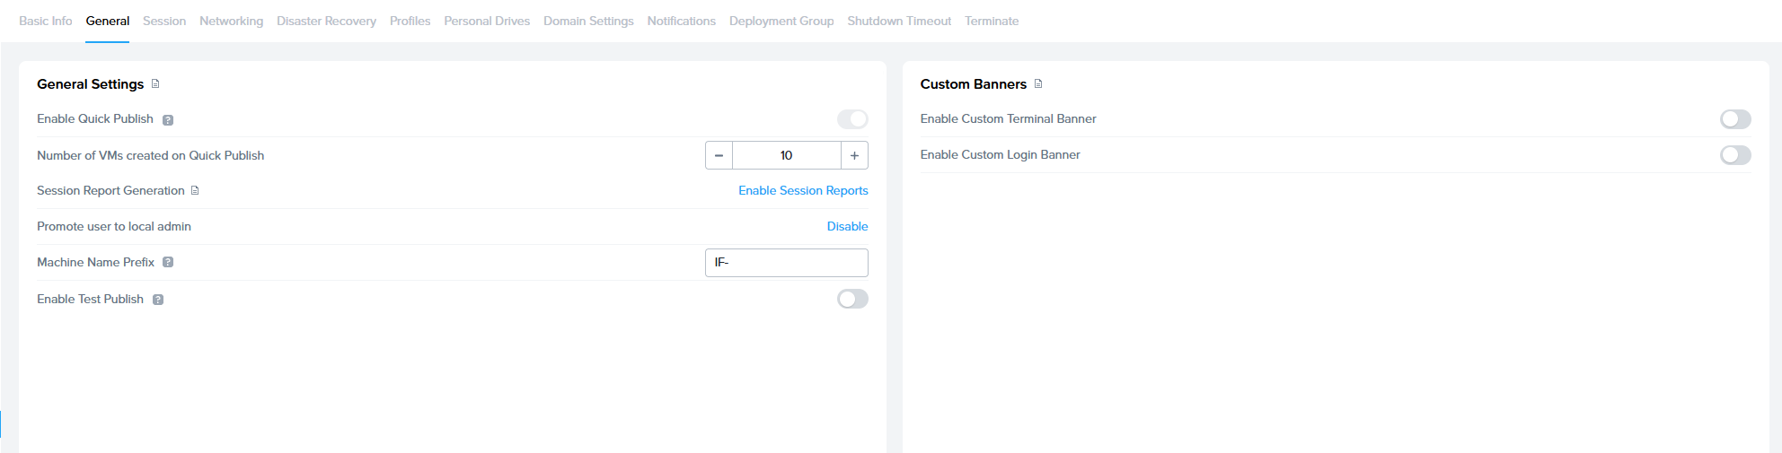Click the help icon next to Machine Name Prefix
This screenshot has height=453, width=1782.
tap(168, 263)
